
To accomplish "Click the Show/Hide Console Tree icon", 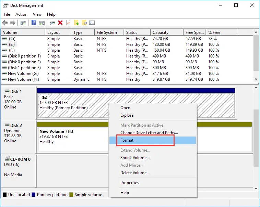I will (x=23, y=23).
